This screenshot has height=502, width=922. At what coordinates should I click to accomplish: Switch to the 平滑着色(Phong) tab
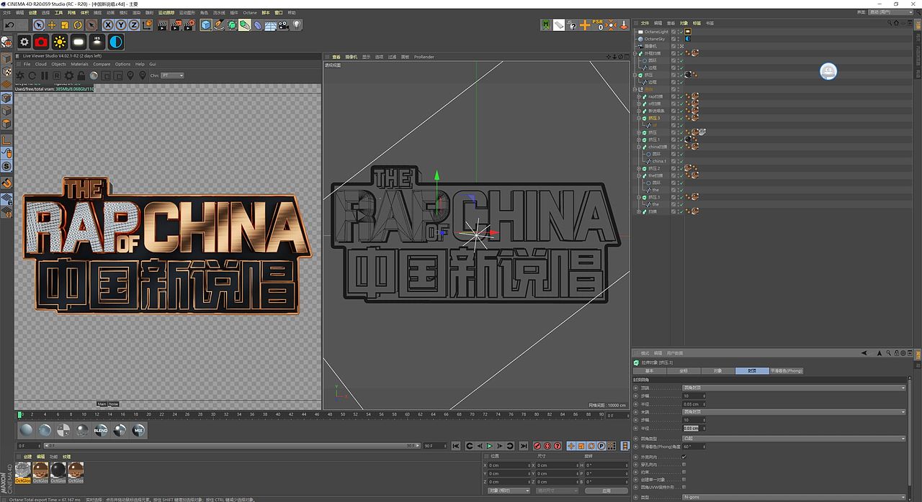point(786,371)
